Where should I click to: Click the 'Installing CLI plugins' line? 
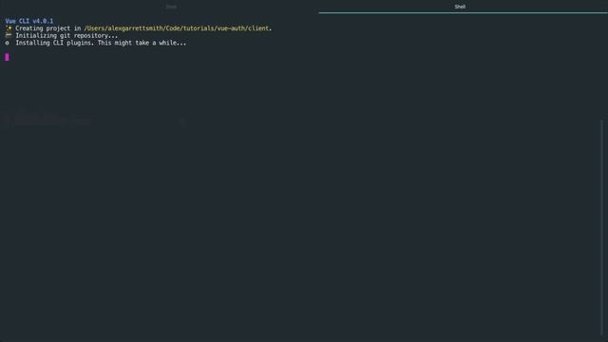[x=101, y=43]
